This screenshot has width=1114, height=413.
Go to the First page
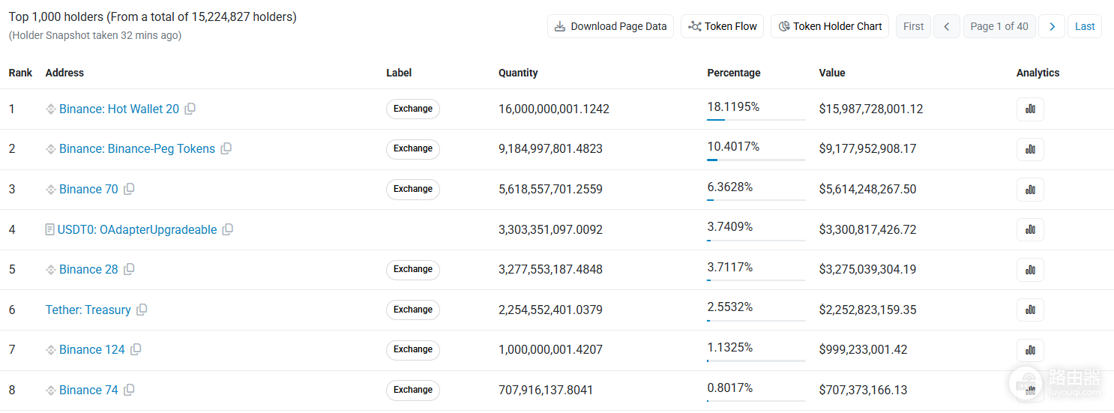coord(913,26)
